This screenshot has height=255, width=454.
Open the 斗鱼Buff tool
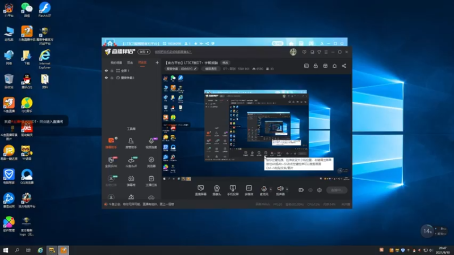(131, 162)
